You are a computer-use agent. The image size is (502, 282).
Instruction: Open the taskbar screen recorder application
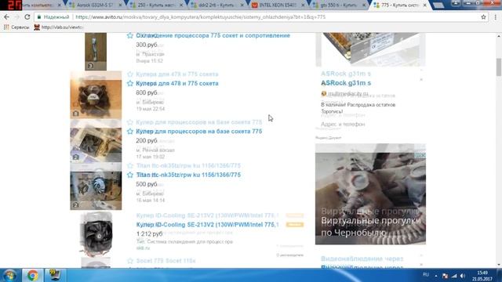click(x=54, y=275)
